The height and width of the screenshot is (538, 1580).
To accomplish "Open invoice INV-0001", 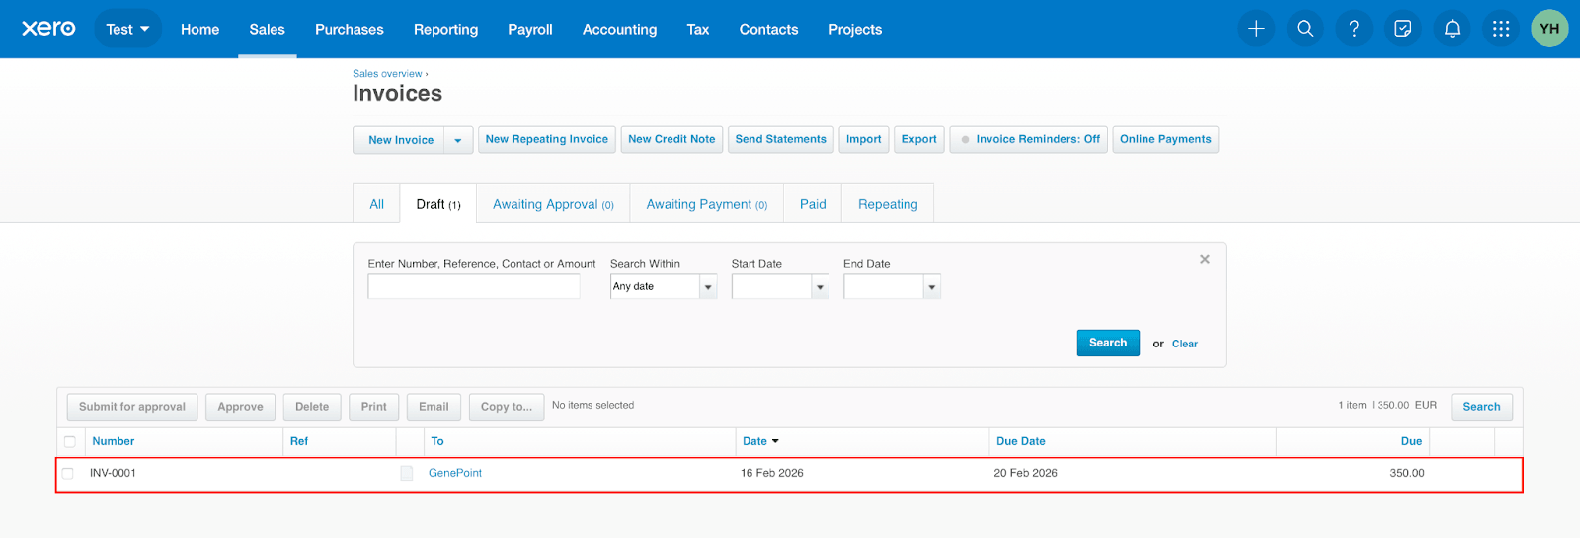I will [x=113, y=474].
